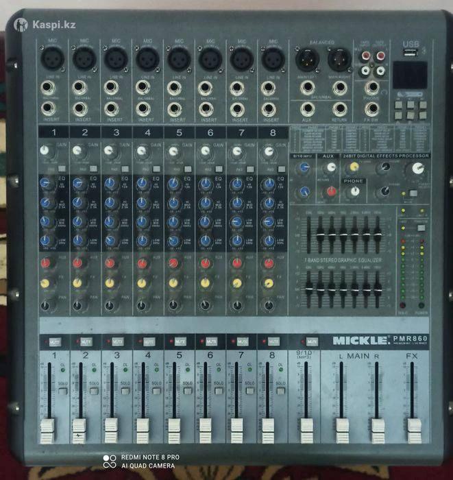Touch the red AUX knob on channel 7

(236, 263)
